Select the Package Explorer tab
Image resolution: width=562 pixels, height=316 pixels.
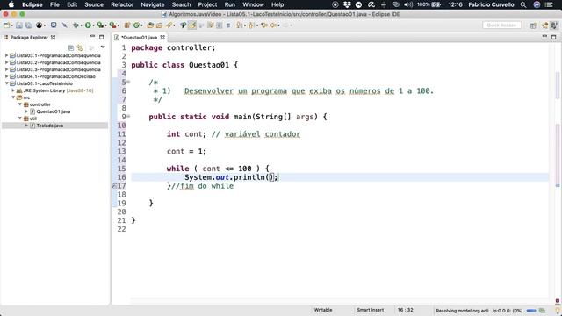click(x=29, y=37)
